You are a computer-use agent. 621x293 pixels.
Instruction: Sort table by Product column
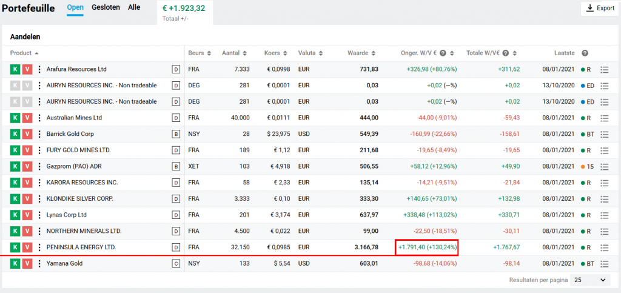(24, 53)
